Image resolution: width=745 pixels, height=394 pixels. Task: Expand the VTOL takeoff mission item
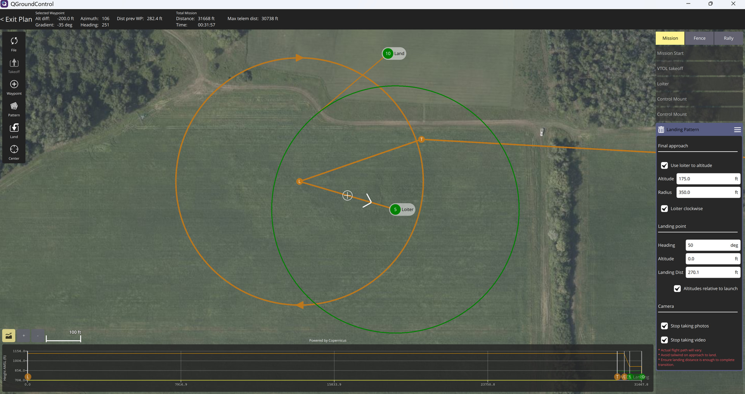698,69
